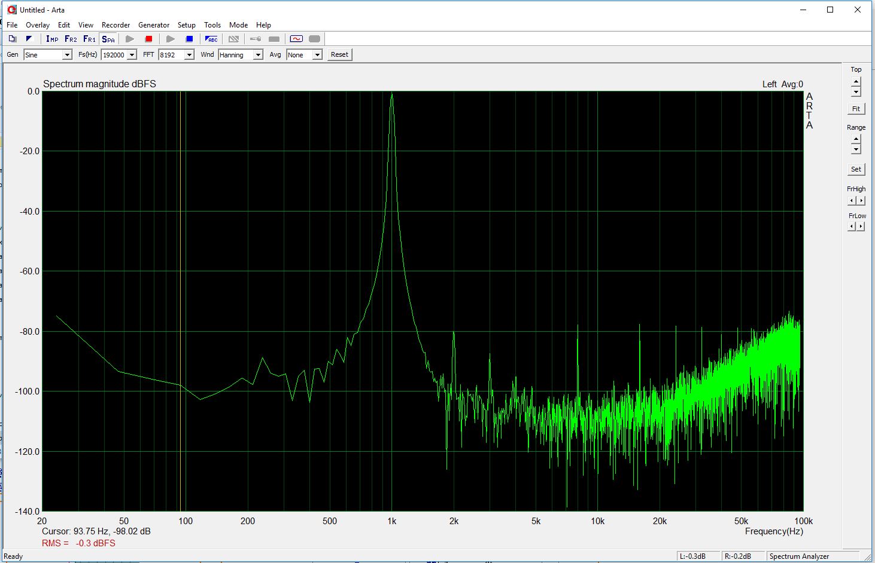Click the Reset button
875x563 pixels.
pyautogui.click(x=339, y=54)
